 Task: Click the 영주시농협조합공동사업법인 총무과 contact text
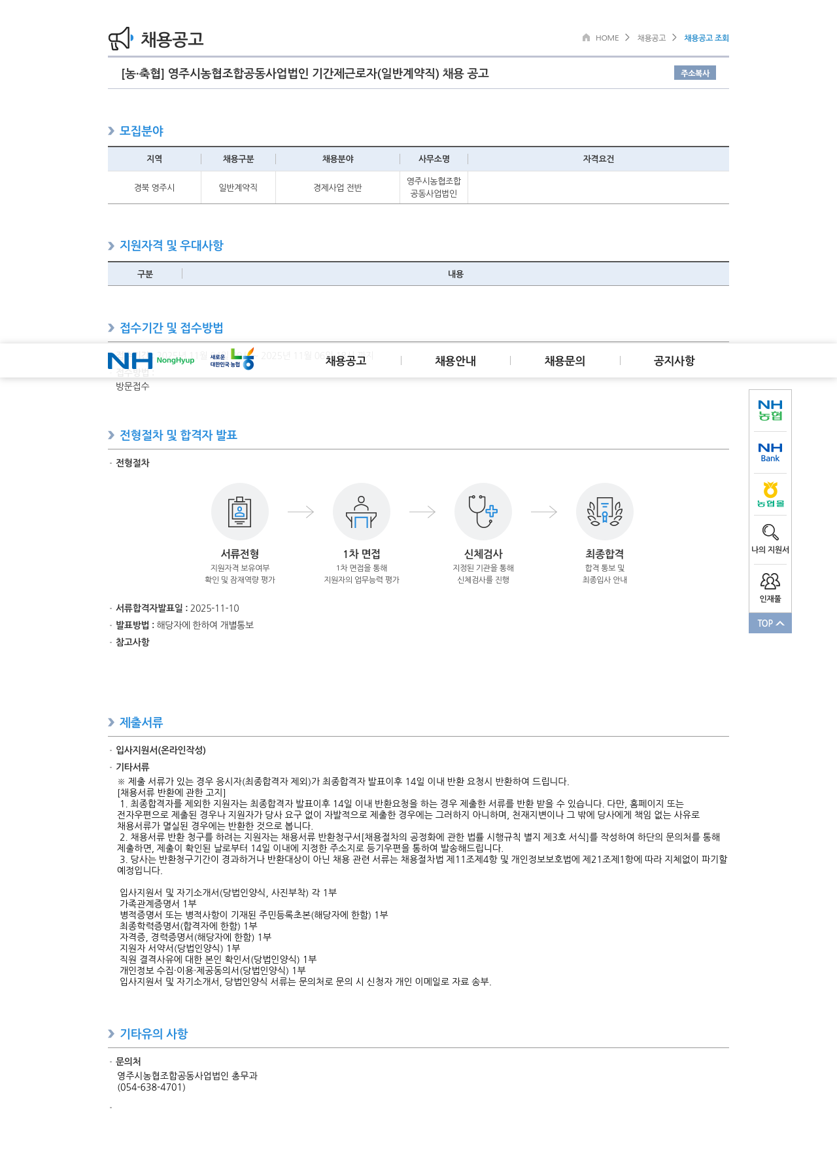188,1076
